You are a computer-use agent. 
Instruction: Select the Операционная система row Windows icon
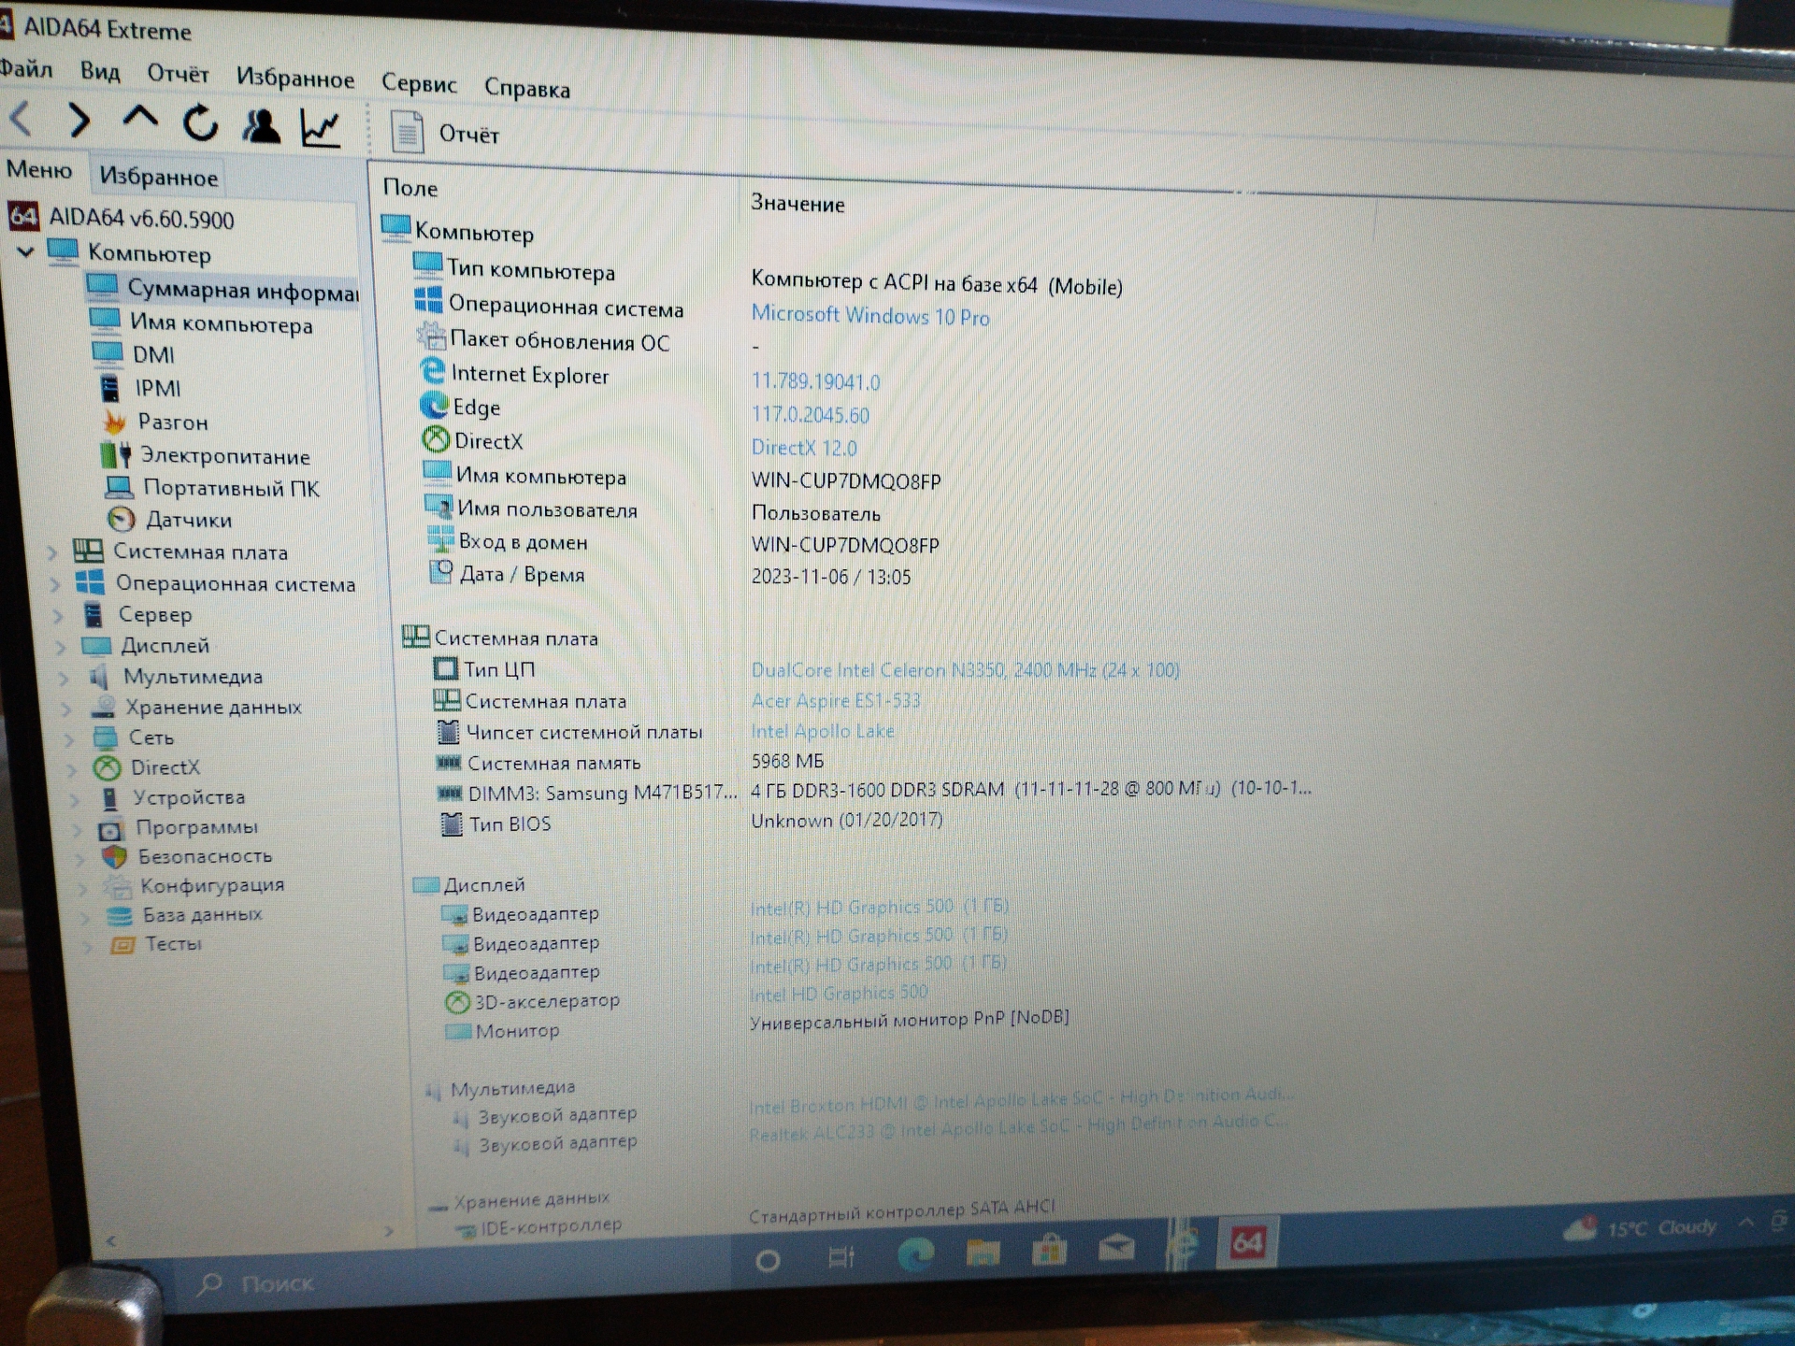(428, 299)
